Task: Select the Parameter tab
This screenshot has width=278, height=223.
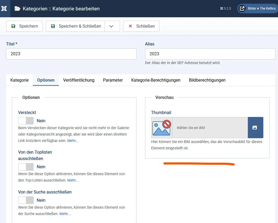Action: [113, 80]
